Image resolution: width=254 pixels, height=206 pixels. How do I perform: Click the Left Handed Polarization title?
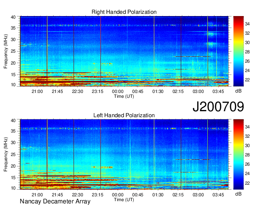tap(124, 115)
